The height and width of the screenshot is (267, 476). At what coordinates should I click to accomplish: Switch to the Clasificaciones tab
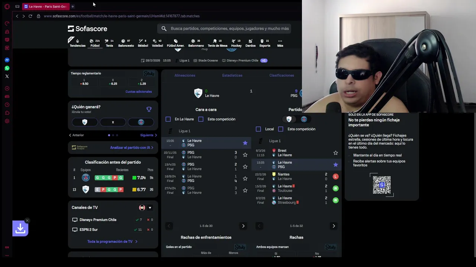pyautogui.click(x=282, y=75)
